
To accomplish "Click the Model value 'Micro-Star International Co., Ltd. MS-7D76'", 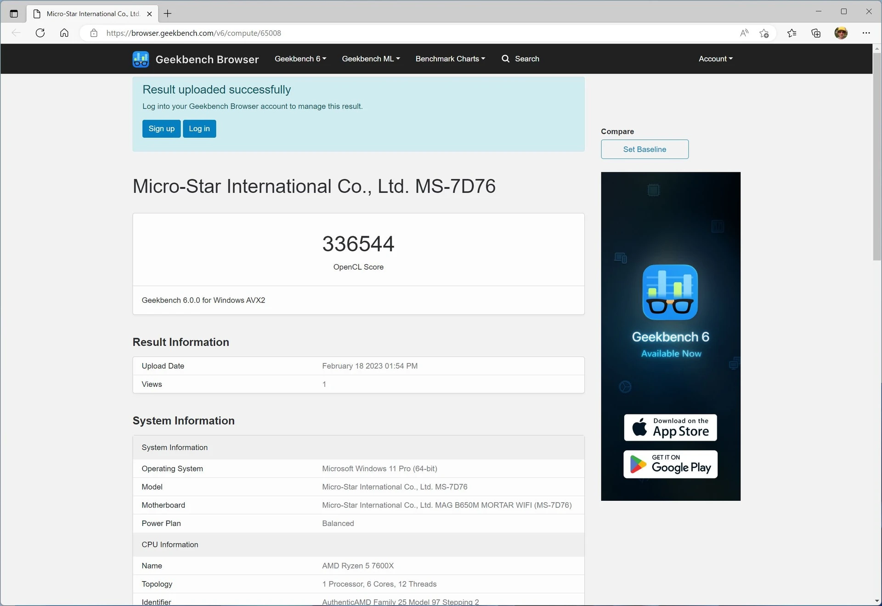I will (395, 487).
